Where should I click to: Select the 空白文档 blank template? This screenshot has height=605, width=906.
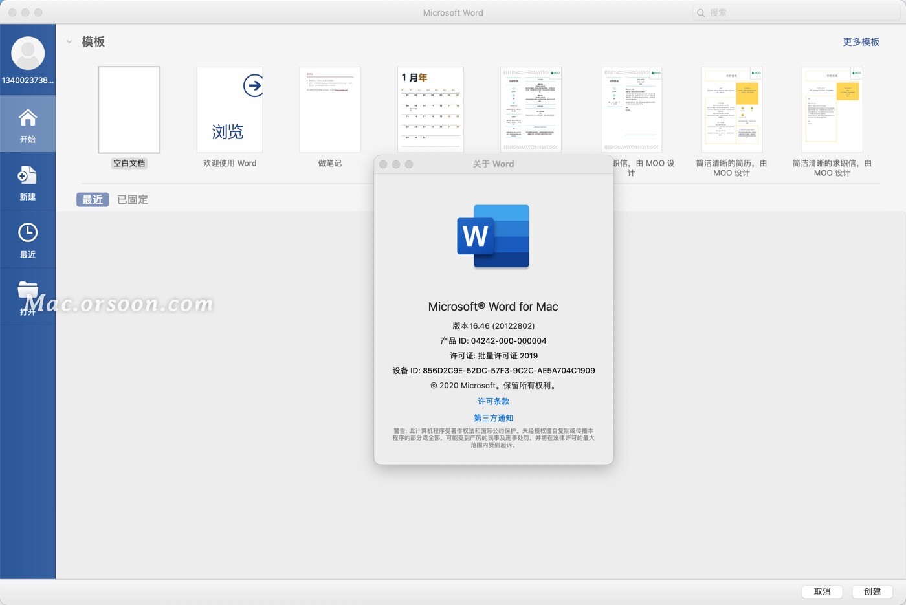[x=129, y=110]
